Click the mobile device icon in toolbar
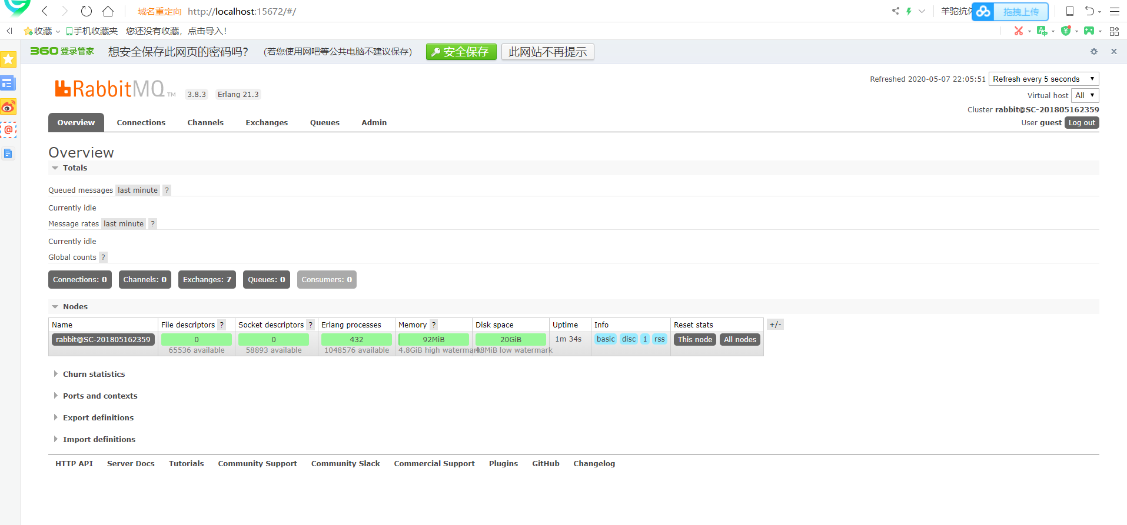The width and height of the screenshot is (1127, 525). (x=1070, y=11)
